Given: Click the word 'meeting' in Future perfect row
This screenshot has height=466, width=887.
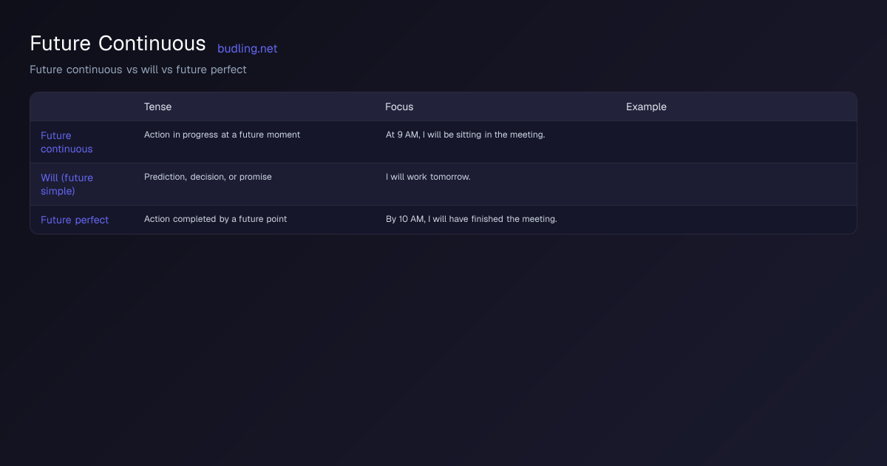Looking at the screenshot, I should click(x=540, y=219).
